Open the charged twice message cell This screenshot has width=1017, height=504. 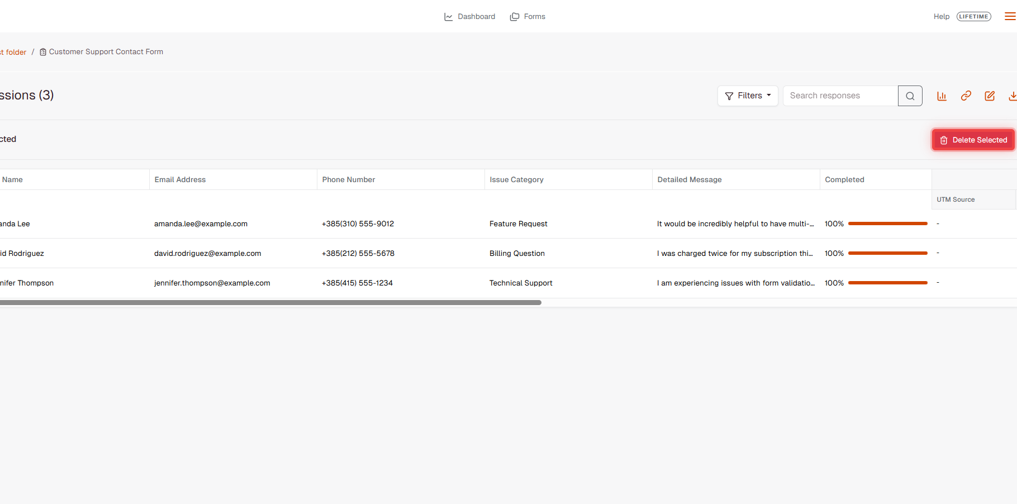(735, 254)
